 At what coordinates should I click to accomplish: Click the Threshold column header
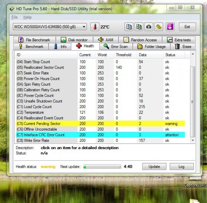pos(125,55)
